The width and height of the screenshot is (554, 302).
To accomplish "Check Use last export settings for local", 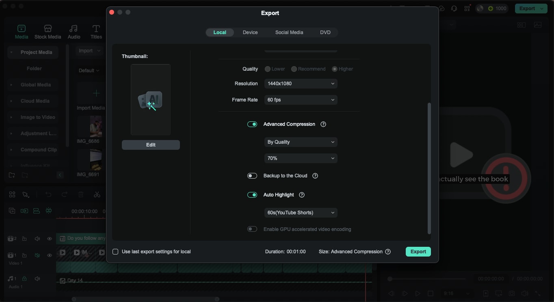I will (115, 252).
